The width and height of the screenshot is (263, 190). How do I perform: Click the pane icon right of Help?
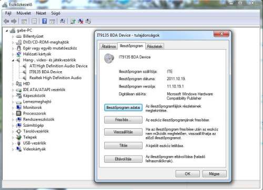coord(52,21)
